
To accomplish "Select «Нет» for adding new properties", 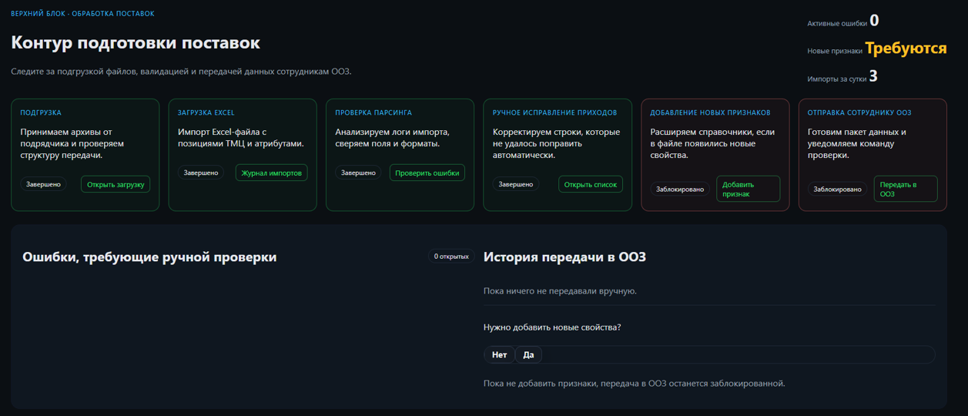I will 499,355.
